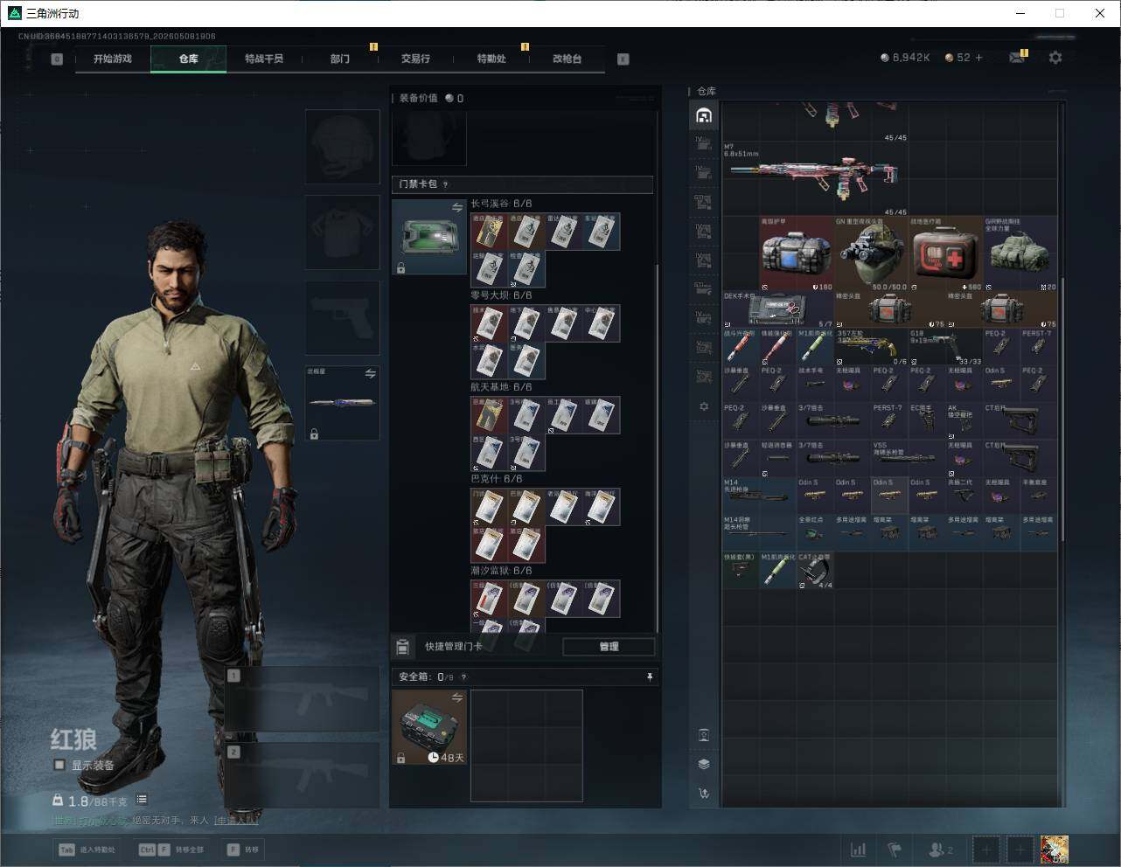
Task: Pin the 安全箱 panel
Action: 649,677
